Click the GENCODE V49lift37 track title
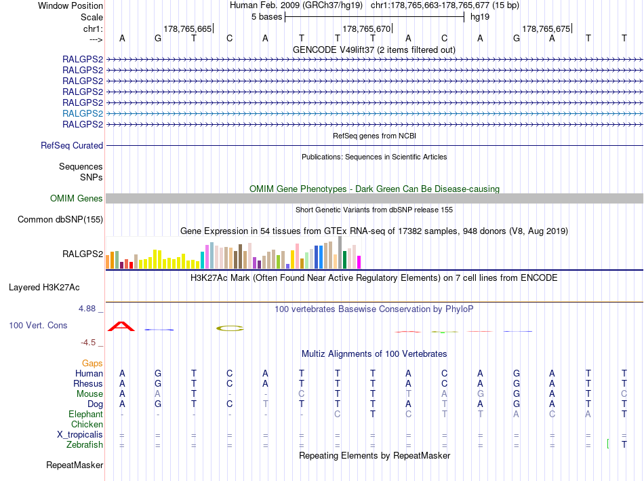Screen dimensions: 644x481 coord(374,50)
